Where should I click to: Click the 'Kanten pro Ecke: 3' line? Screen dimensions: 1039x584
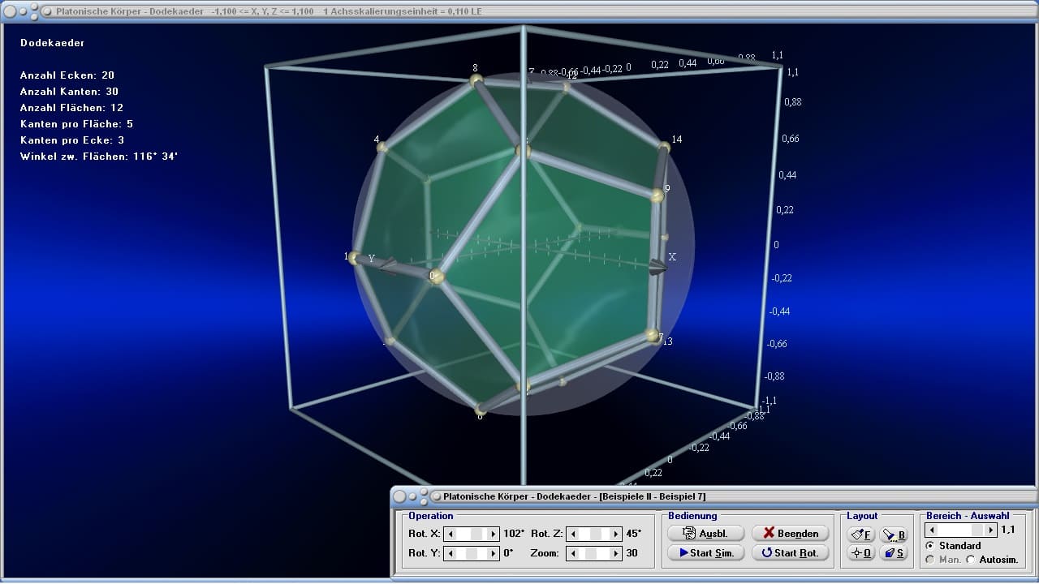72,140
